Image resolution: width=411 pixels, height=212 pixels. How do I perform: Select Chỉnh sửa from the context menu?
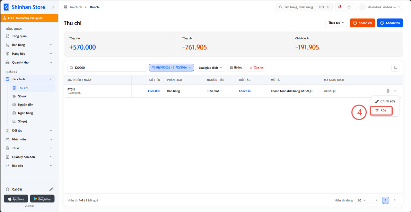click(x=385, y=101)
